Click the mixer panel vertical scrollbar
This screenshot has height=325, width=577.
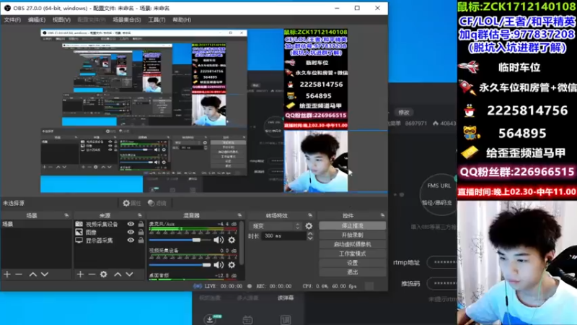[x=242, y=243]
